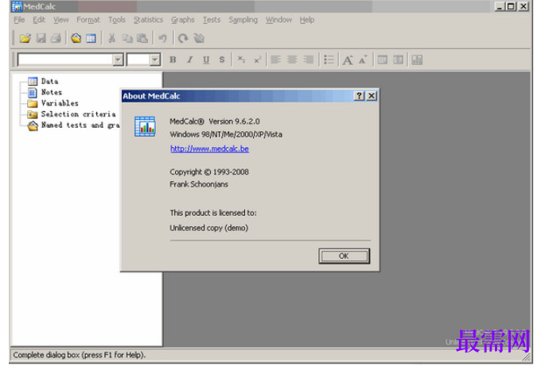Center align text
The image size is (545, 366).
tap(292, 60)
